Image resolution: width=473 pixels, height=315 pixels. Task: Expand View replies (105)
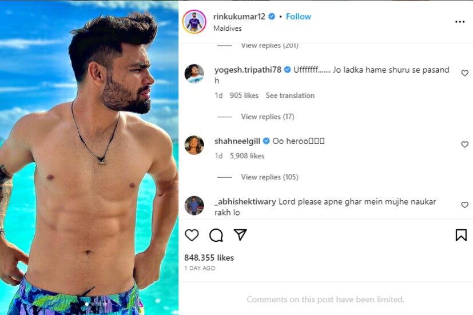[x=269, y=177]
